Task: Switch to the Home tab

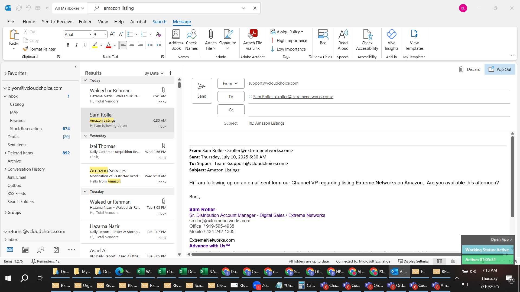Action: (29, 22)
